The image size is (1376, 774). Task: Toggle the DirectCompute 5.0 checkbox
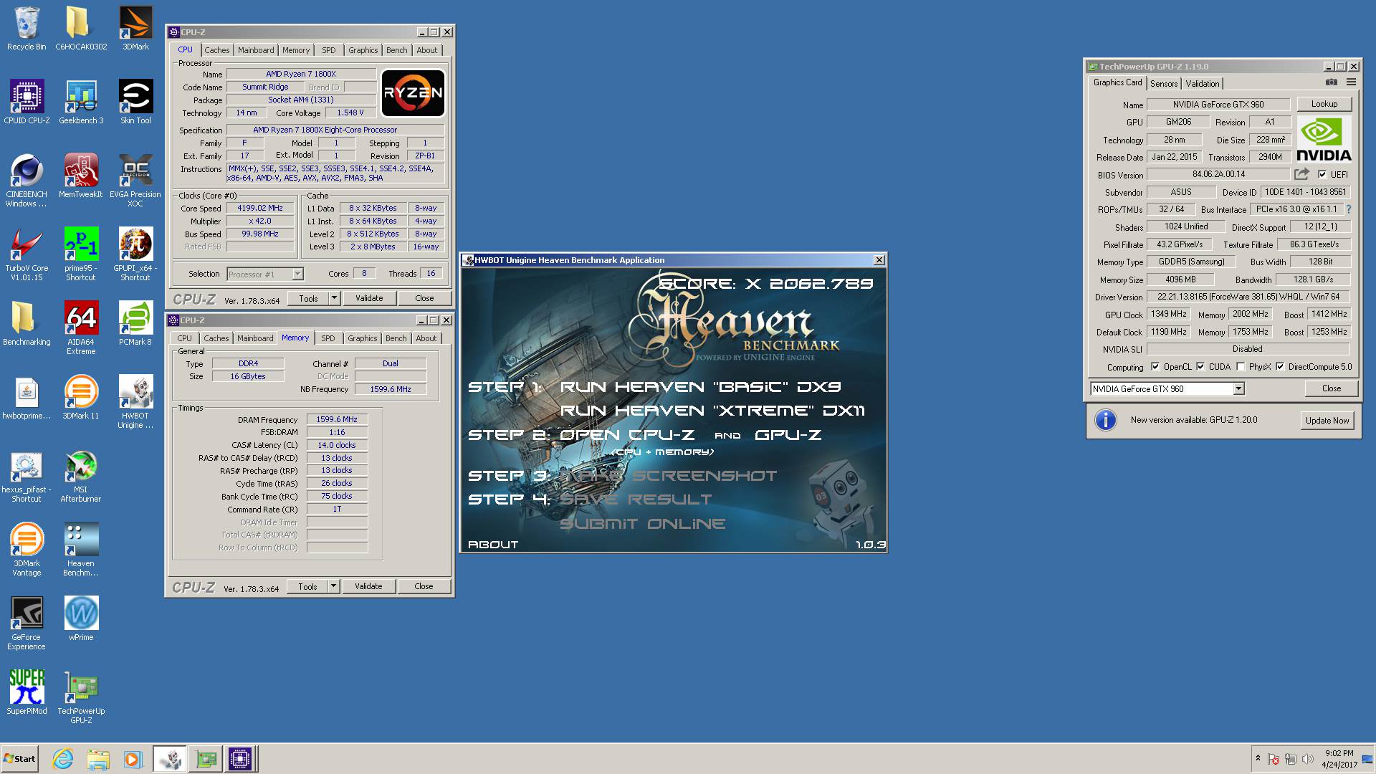tap(1280, 366)
